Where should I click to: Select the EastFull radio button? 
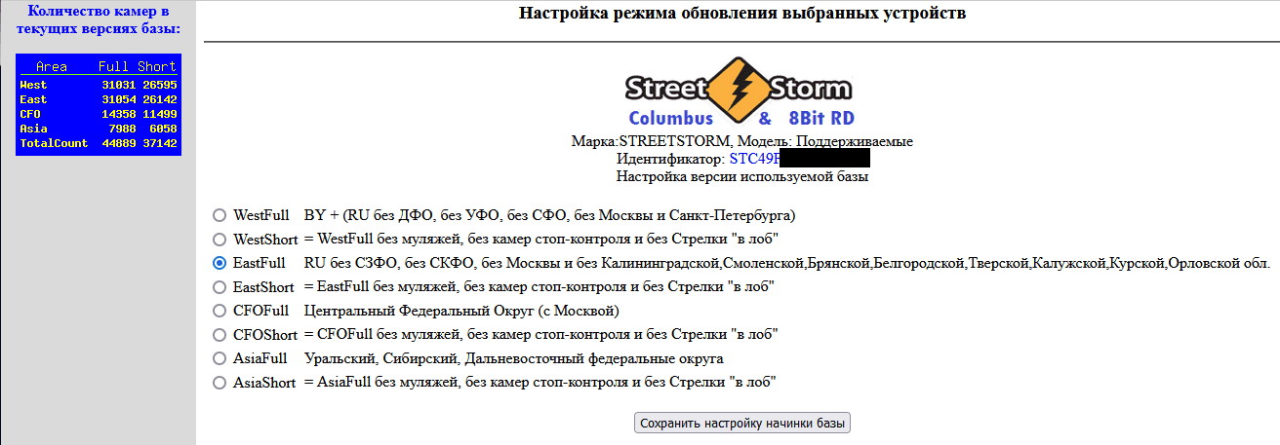220,263
